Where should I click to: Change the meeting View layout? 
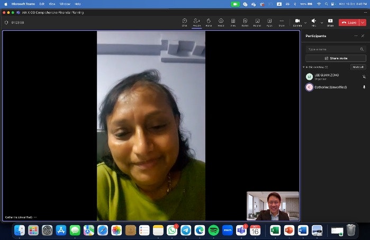233,22
